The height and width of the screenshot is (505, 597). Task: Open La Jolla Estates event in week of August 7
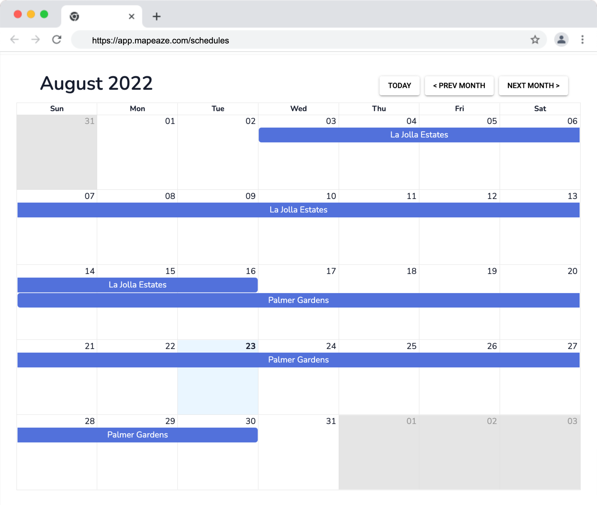[298, 210]
